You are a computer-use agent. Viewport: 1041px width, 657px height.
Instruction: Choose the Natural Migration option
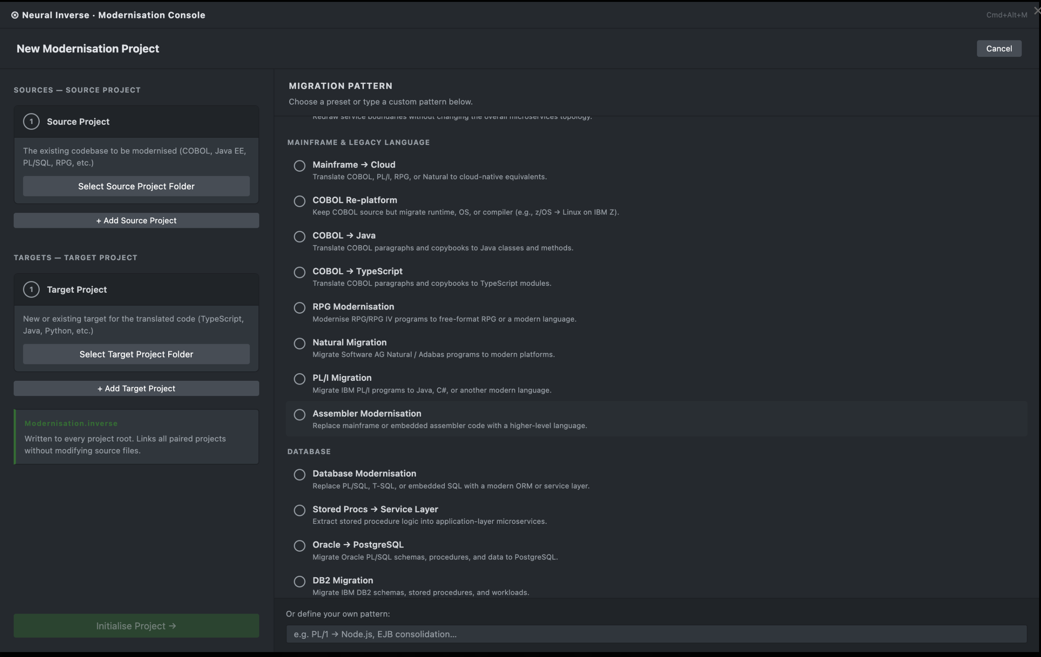299,343
